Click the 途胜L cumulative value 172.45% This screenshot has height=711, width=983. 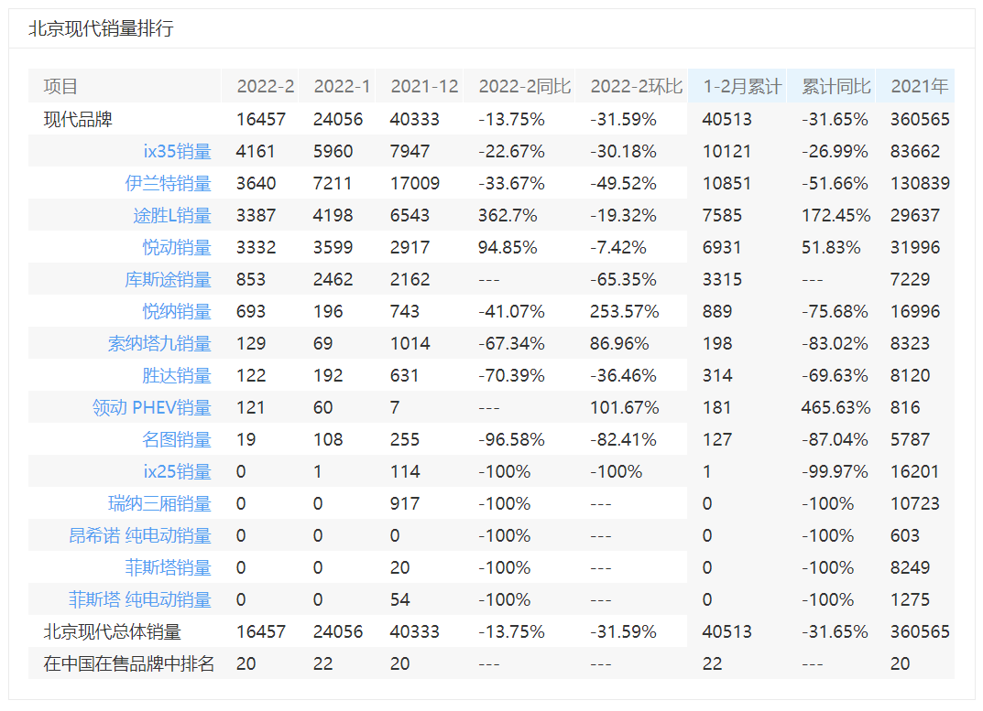[x=836, y=215]
